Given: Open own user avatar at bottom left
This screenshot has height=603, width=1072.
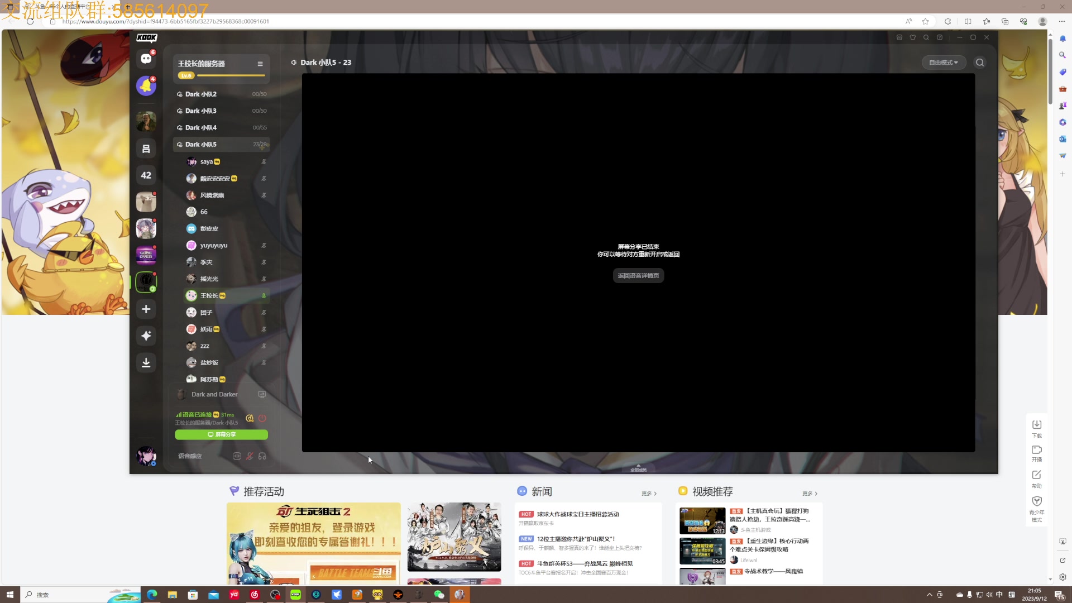Looking at the screenshot, I should pyautogui.click(x=146, y=456).
